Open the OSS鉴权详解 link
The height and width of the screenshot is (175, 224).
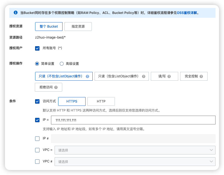click(x=187, y=13)
